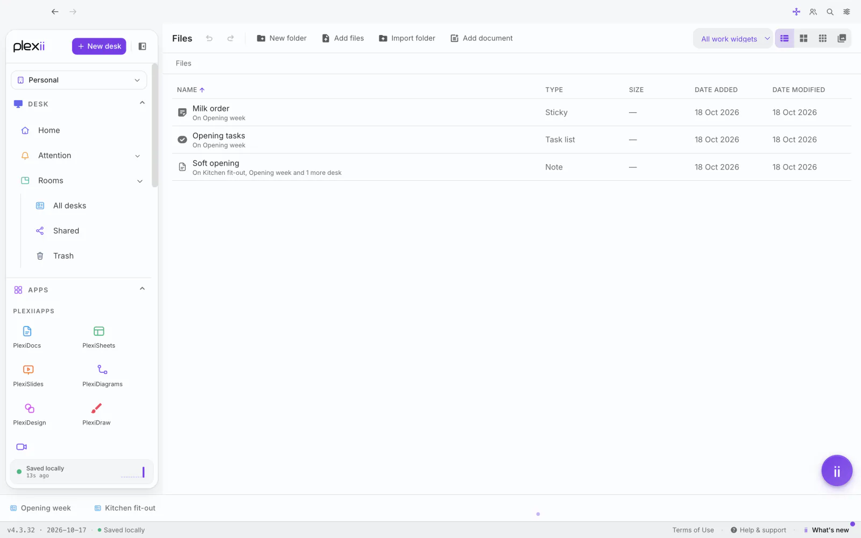Go back with the left arrow

click(x=55, y=12)
